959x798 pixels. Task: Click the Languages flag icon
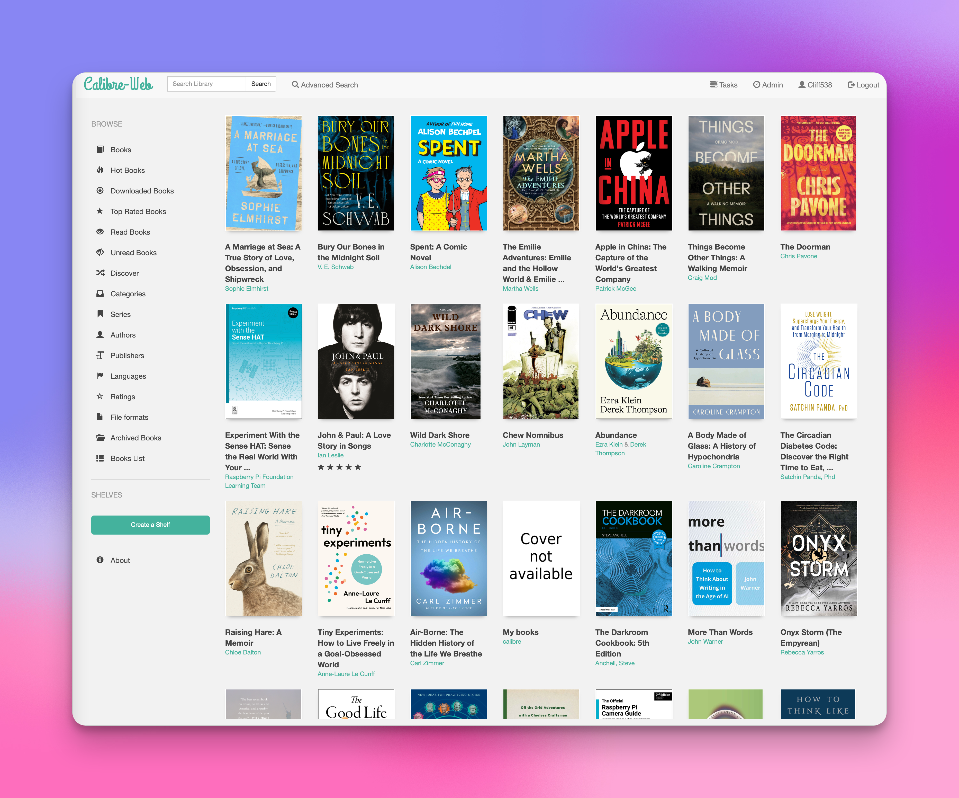100,376
